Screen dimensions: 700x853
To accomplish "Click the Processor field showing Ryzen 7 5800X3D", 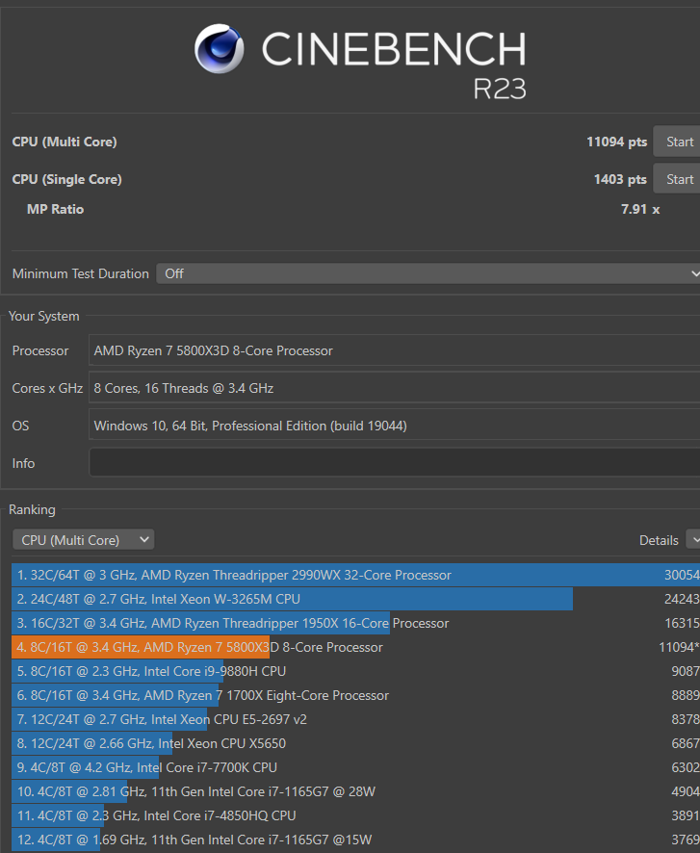I will pos(395,350).
